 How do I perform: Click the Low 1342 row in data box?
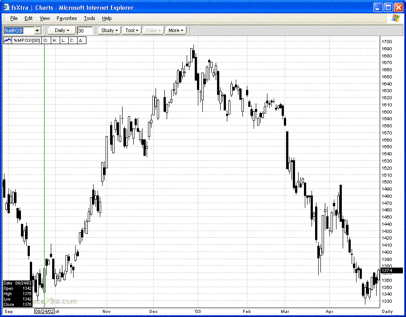pyautogui.click(x=18, y=299)
